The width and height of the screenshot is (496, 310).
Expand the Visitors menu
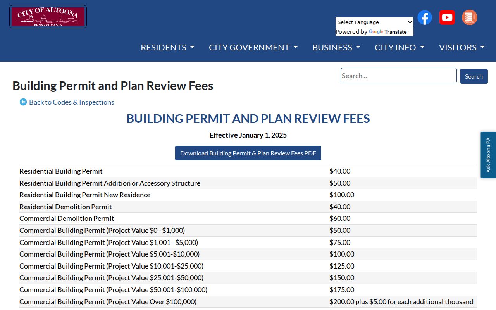point(462,47)
